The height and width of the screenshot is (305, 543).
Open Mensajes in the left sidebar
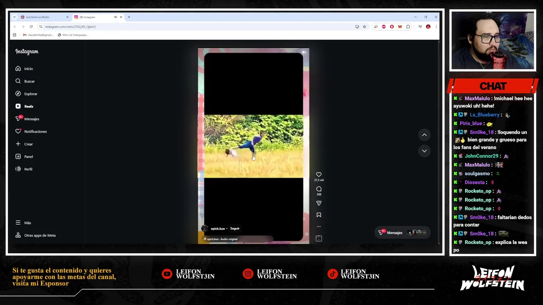[27, 119]
